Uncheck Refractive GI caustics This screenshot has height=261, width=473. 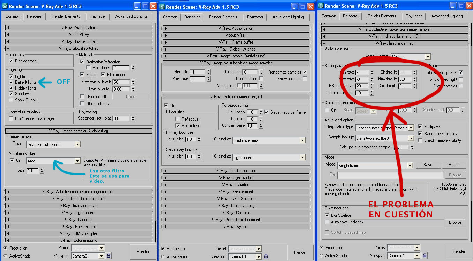178,126
